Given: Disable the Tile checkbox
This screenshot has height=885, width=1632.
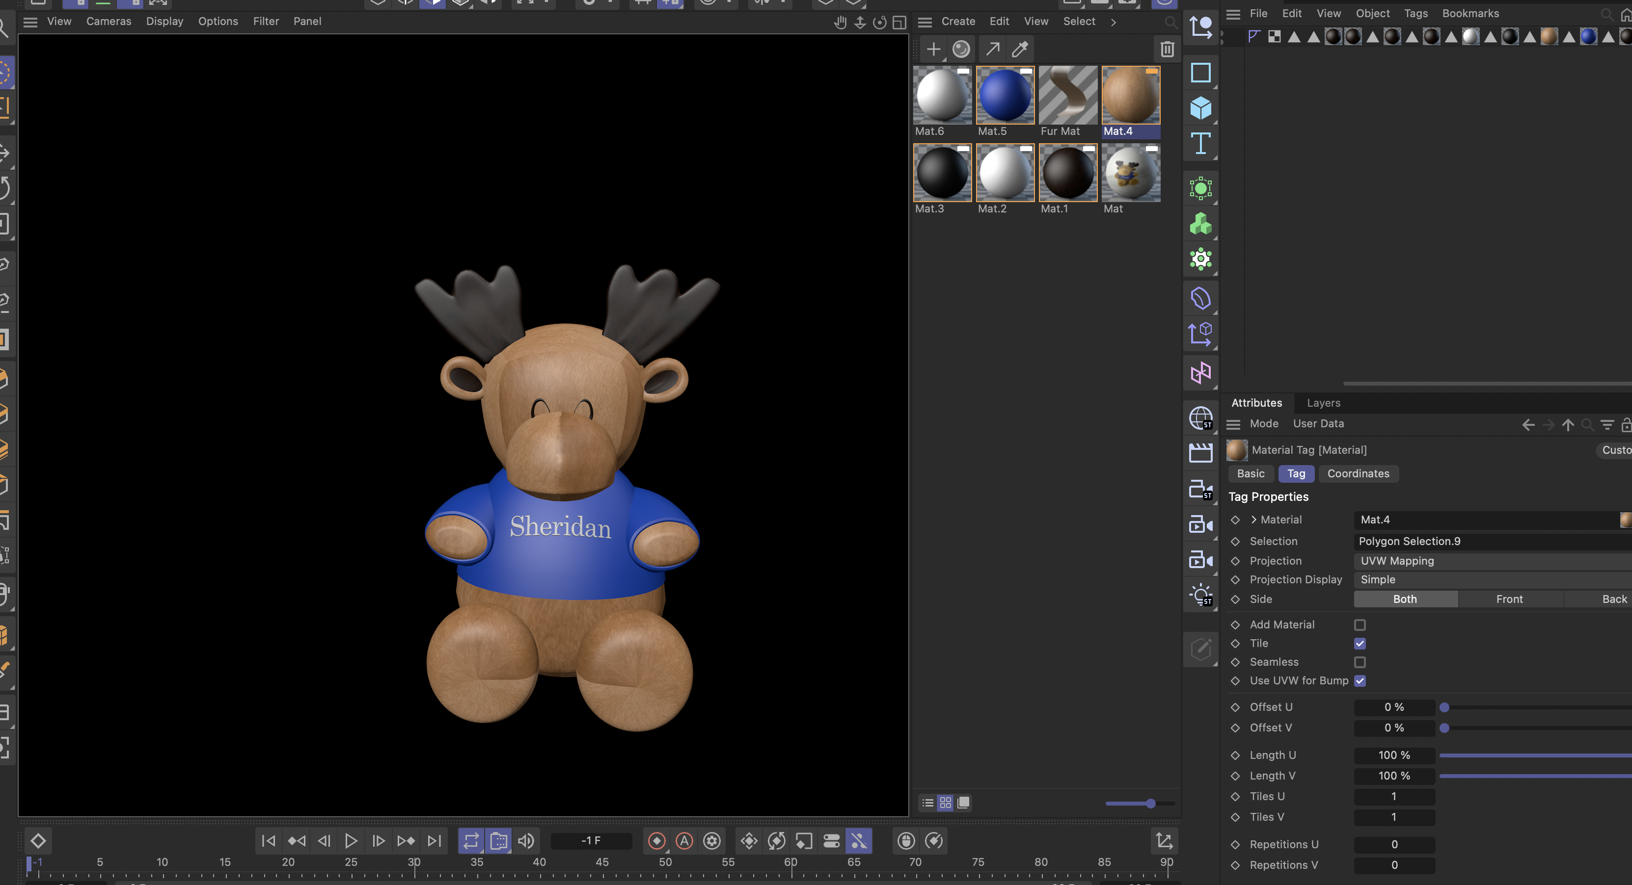Looking at the screenshot, I should 1360,643.
